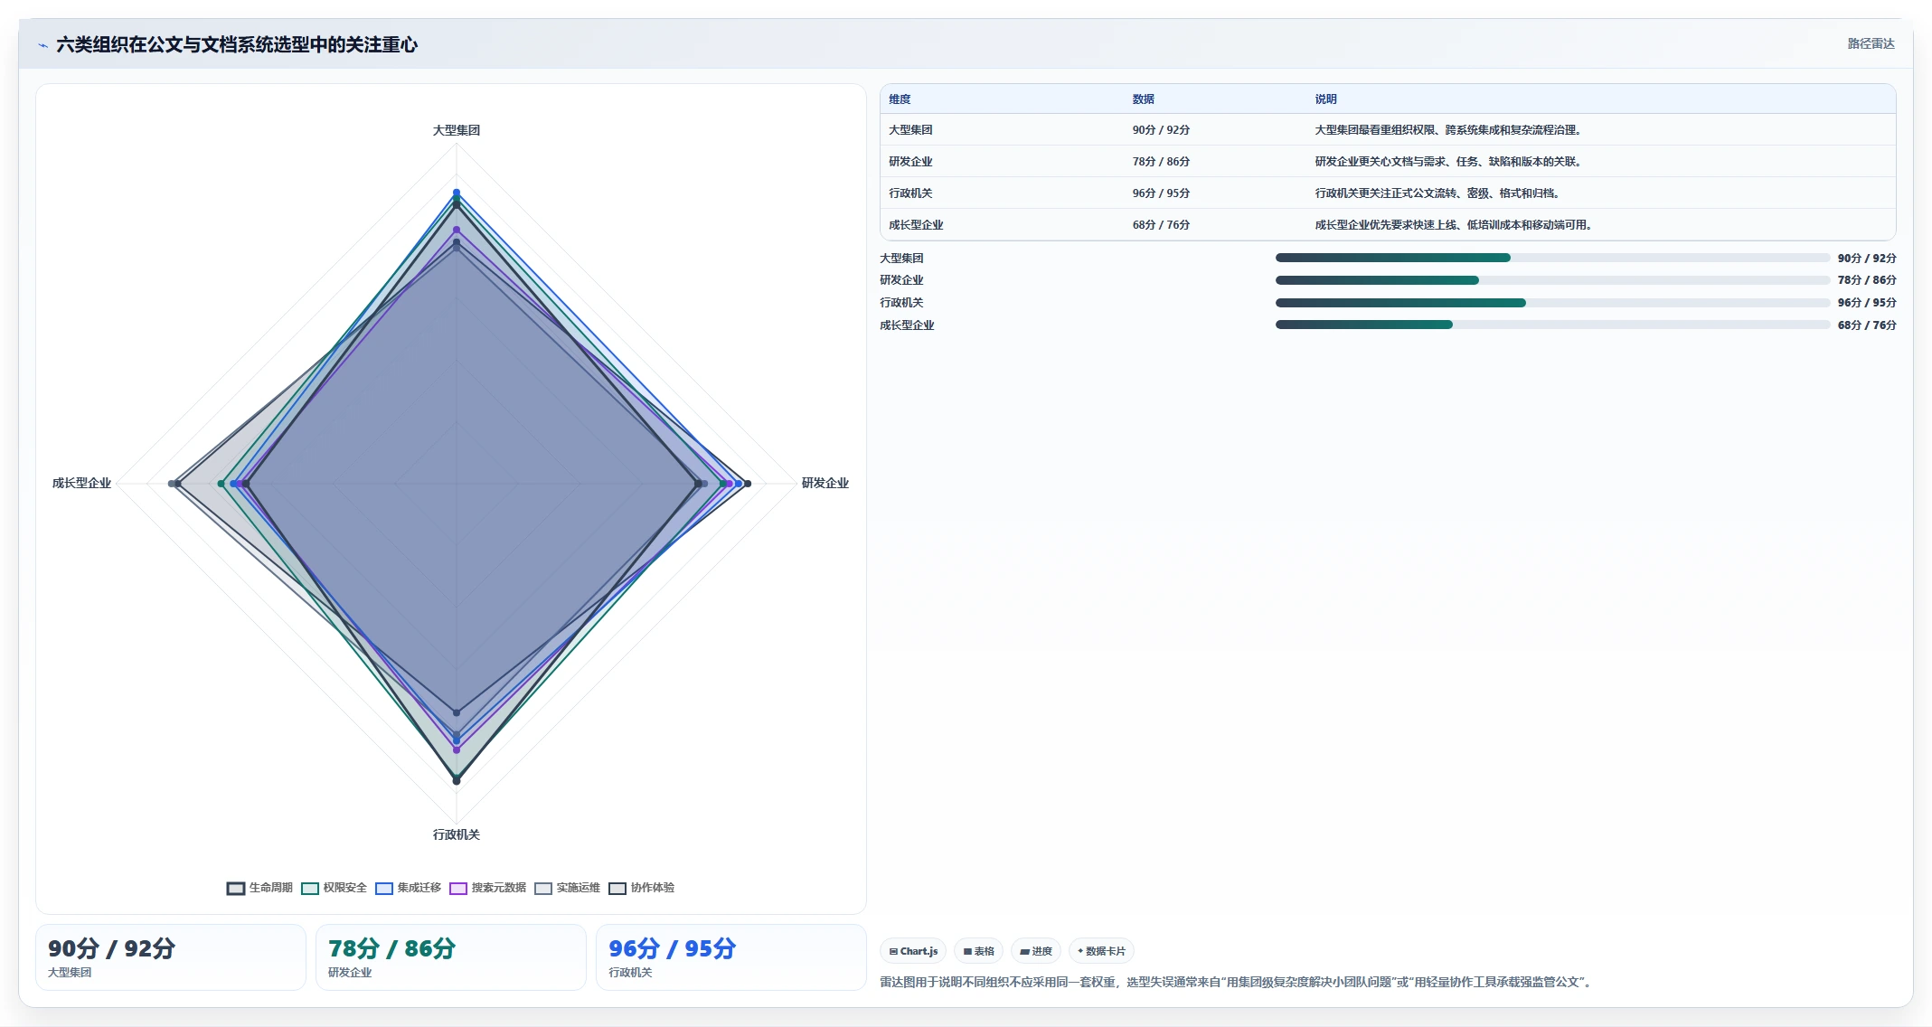Screen dimensions: 1932x1027
Task: Click the 研发企业 progress bar
Action: tap(1552, 280)
